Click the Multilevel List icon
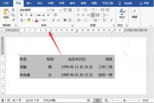The image size is (154, 103). [x=93, y=10]
